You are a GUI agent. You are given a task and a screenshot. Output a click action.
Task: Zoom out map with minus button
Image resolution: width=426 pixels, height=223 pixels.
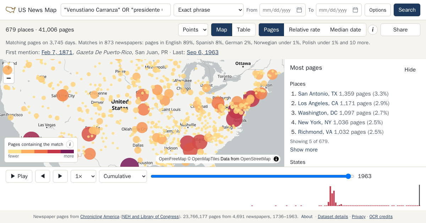pos(9,78)
